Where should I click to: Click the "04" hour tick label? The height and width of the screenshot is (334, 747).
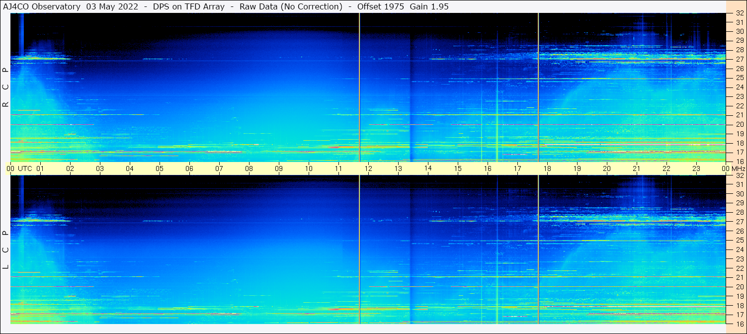click(130, 168)
